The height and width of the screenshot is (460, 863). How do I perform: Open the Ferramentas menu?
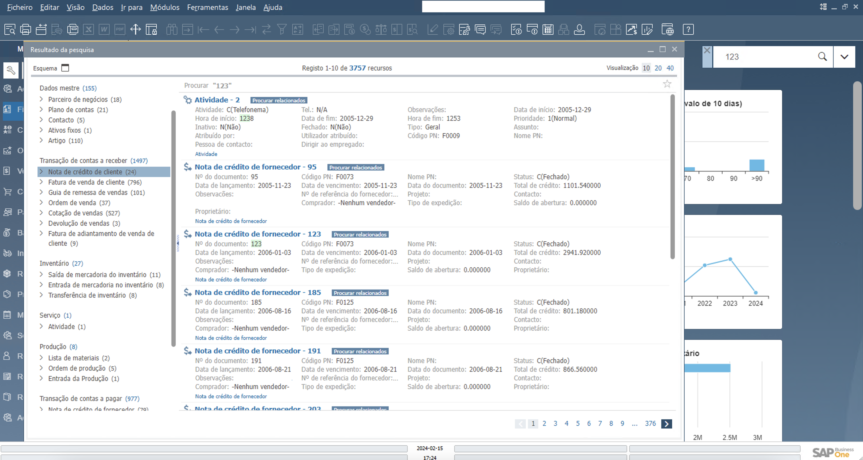(207, 7)
